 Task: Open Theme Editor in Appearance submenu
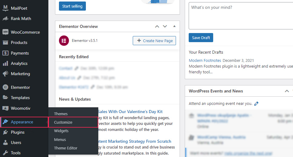[66, 148]
